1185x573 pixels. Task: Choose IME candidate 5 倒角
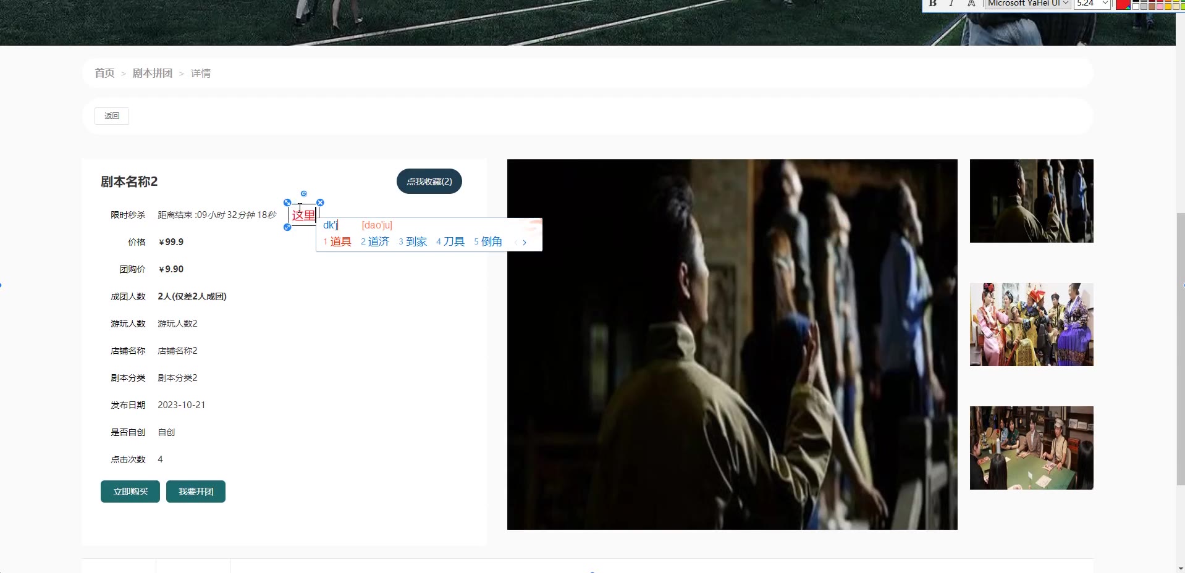[488, 241]
